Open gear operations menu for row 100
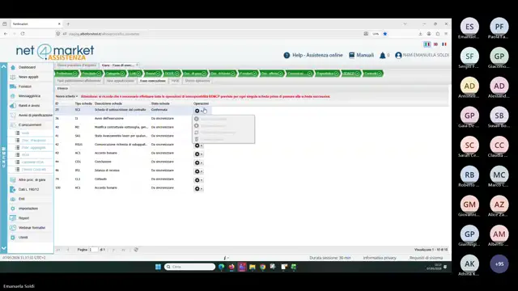The height and width of the screenshot is (291, 518). coord(198,188)
